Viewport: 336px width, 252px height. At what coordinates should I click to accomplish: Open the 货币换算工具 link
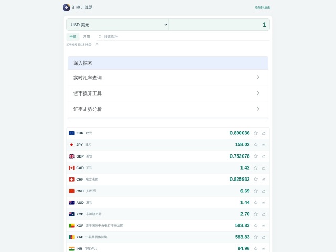(168, 93)
